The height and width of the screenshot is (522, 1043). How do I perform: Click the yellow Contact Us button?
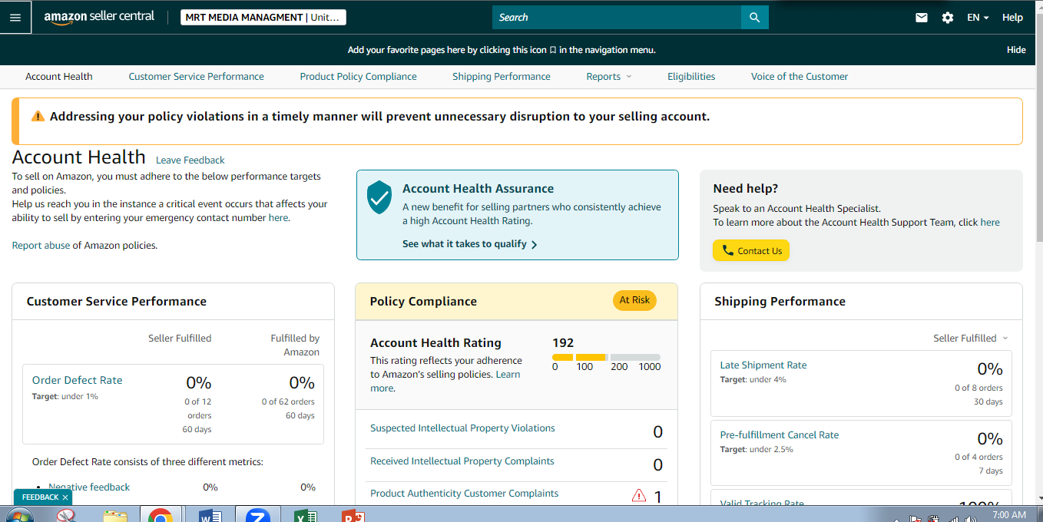tap(750, 250)
